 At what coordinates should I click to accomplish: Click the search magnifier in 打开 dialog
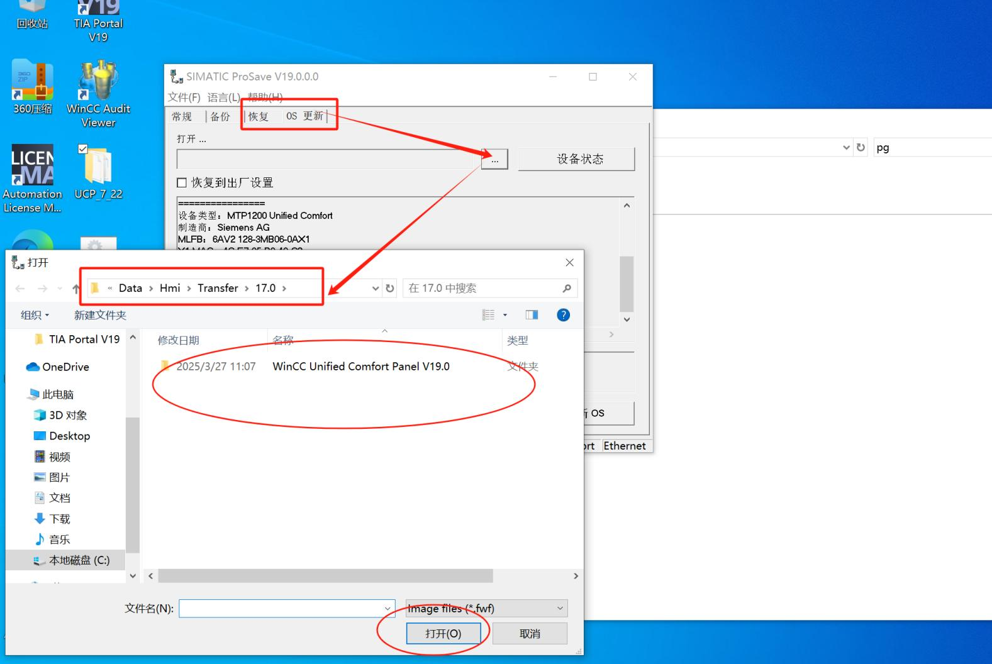(x=567, y=288)
